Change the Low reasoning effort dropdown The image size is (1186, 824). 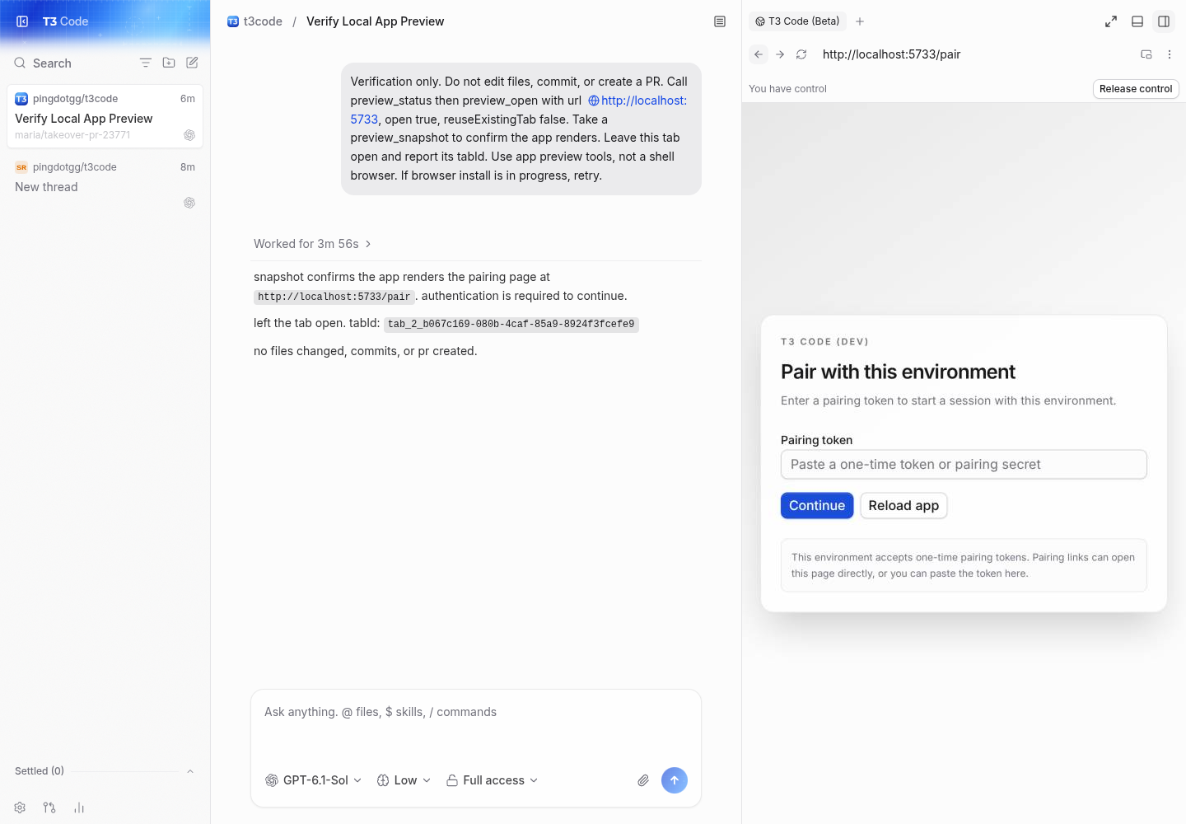click(x=404, y=780)
